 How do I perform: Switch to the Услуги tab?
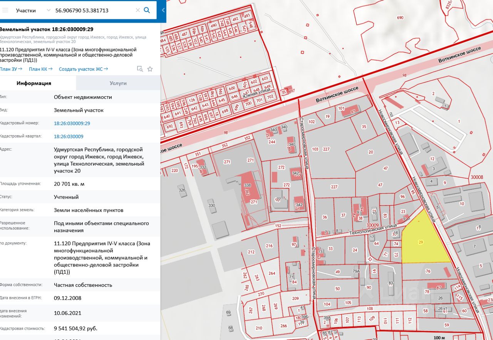tap(118, 83)
